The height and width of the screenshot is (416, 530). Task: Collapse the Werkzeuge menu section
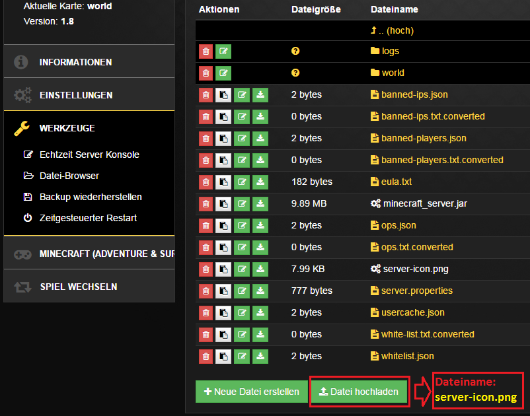click(89, 128)
